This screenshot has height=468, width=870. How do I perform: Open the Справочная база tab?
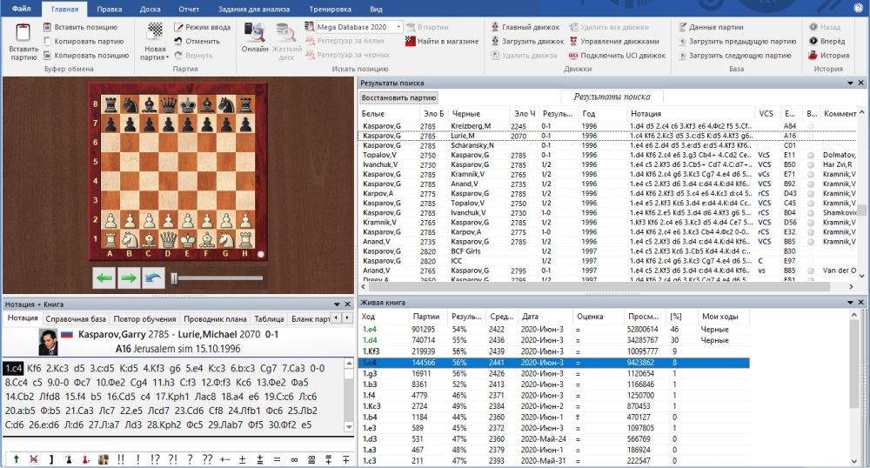(74, 319)
